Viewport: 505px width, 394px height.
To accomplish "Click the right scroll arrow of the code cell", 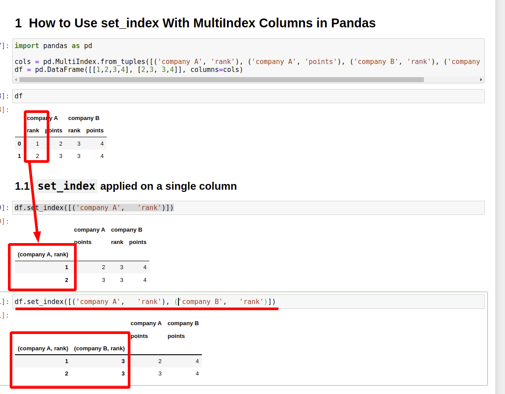I will click(x=481, y=79).
